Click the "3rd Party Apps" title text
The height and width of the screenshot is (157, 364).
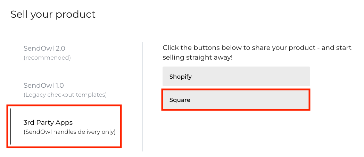click(x=48, y=122)
